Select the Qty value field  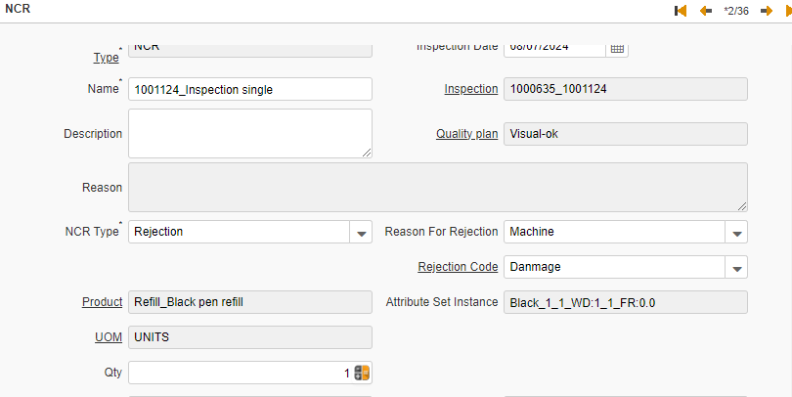click(x=241, y=374)
